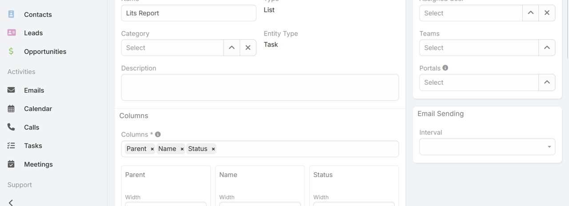569x206 pixels.
Task: Click the Leads card icon
Action: point(12,33)
